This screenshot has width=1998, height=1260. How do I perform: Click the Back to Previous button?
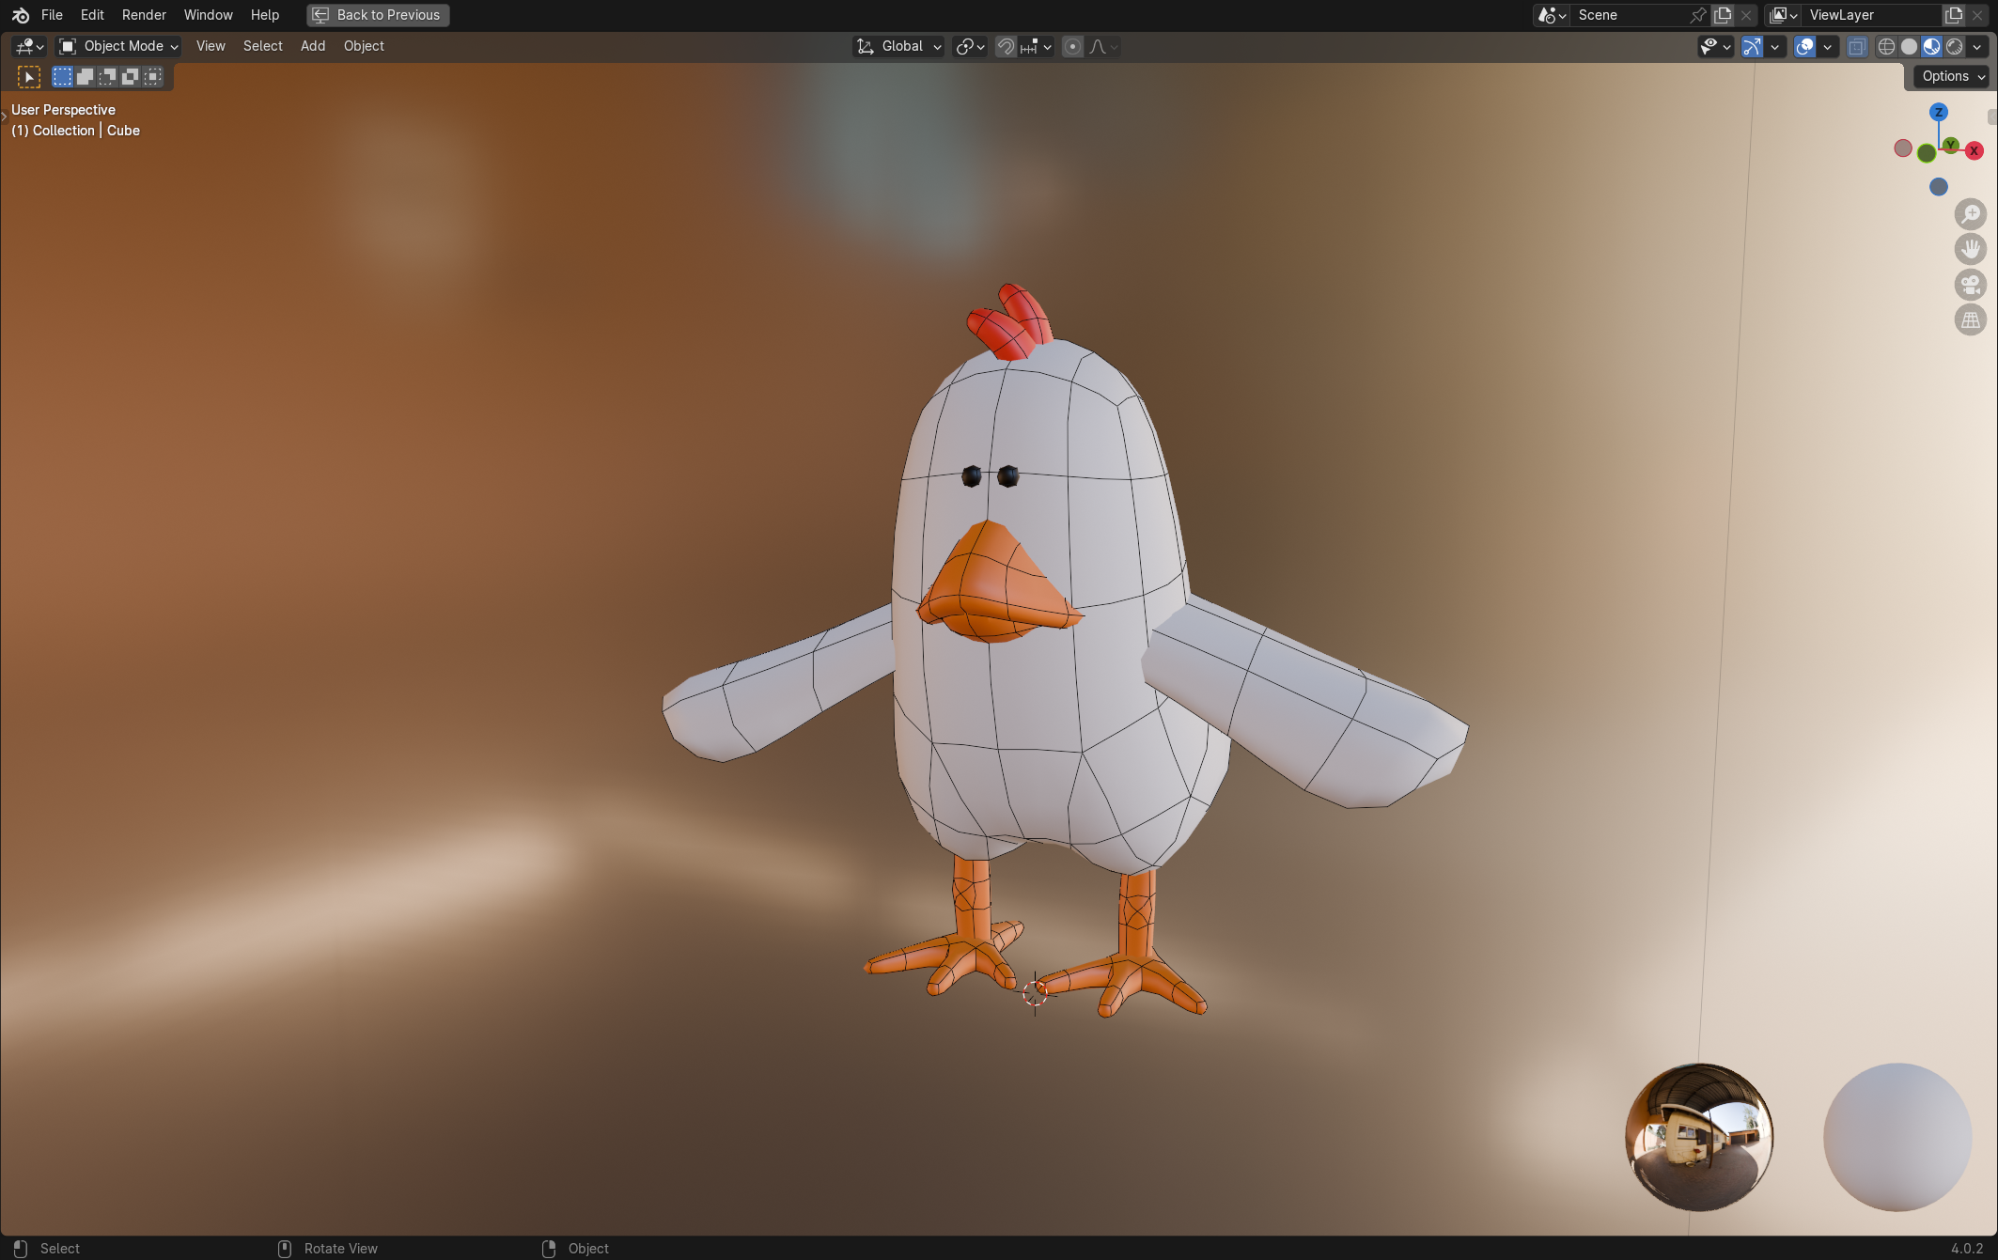point(377,14)
